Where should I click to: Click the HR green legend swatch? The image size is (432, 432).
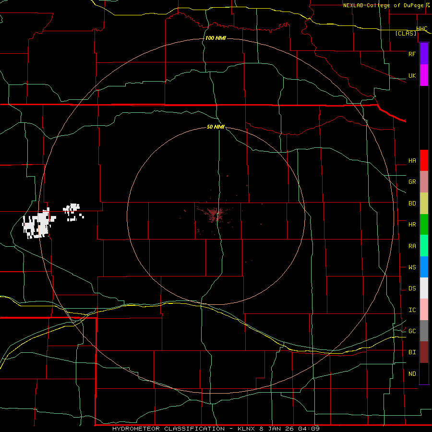coord(424,224)
